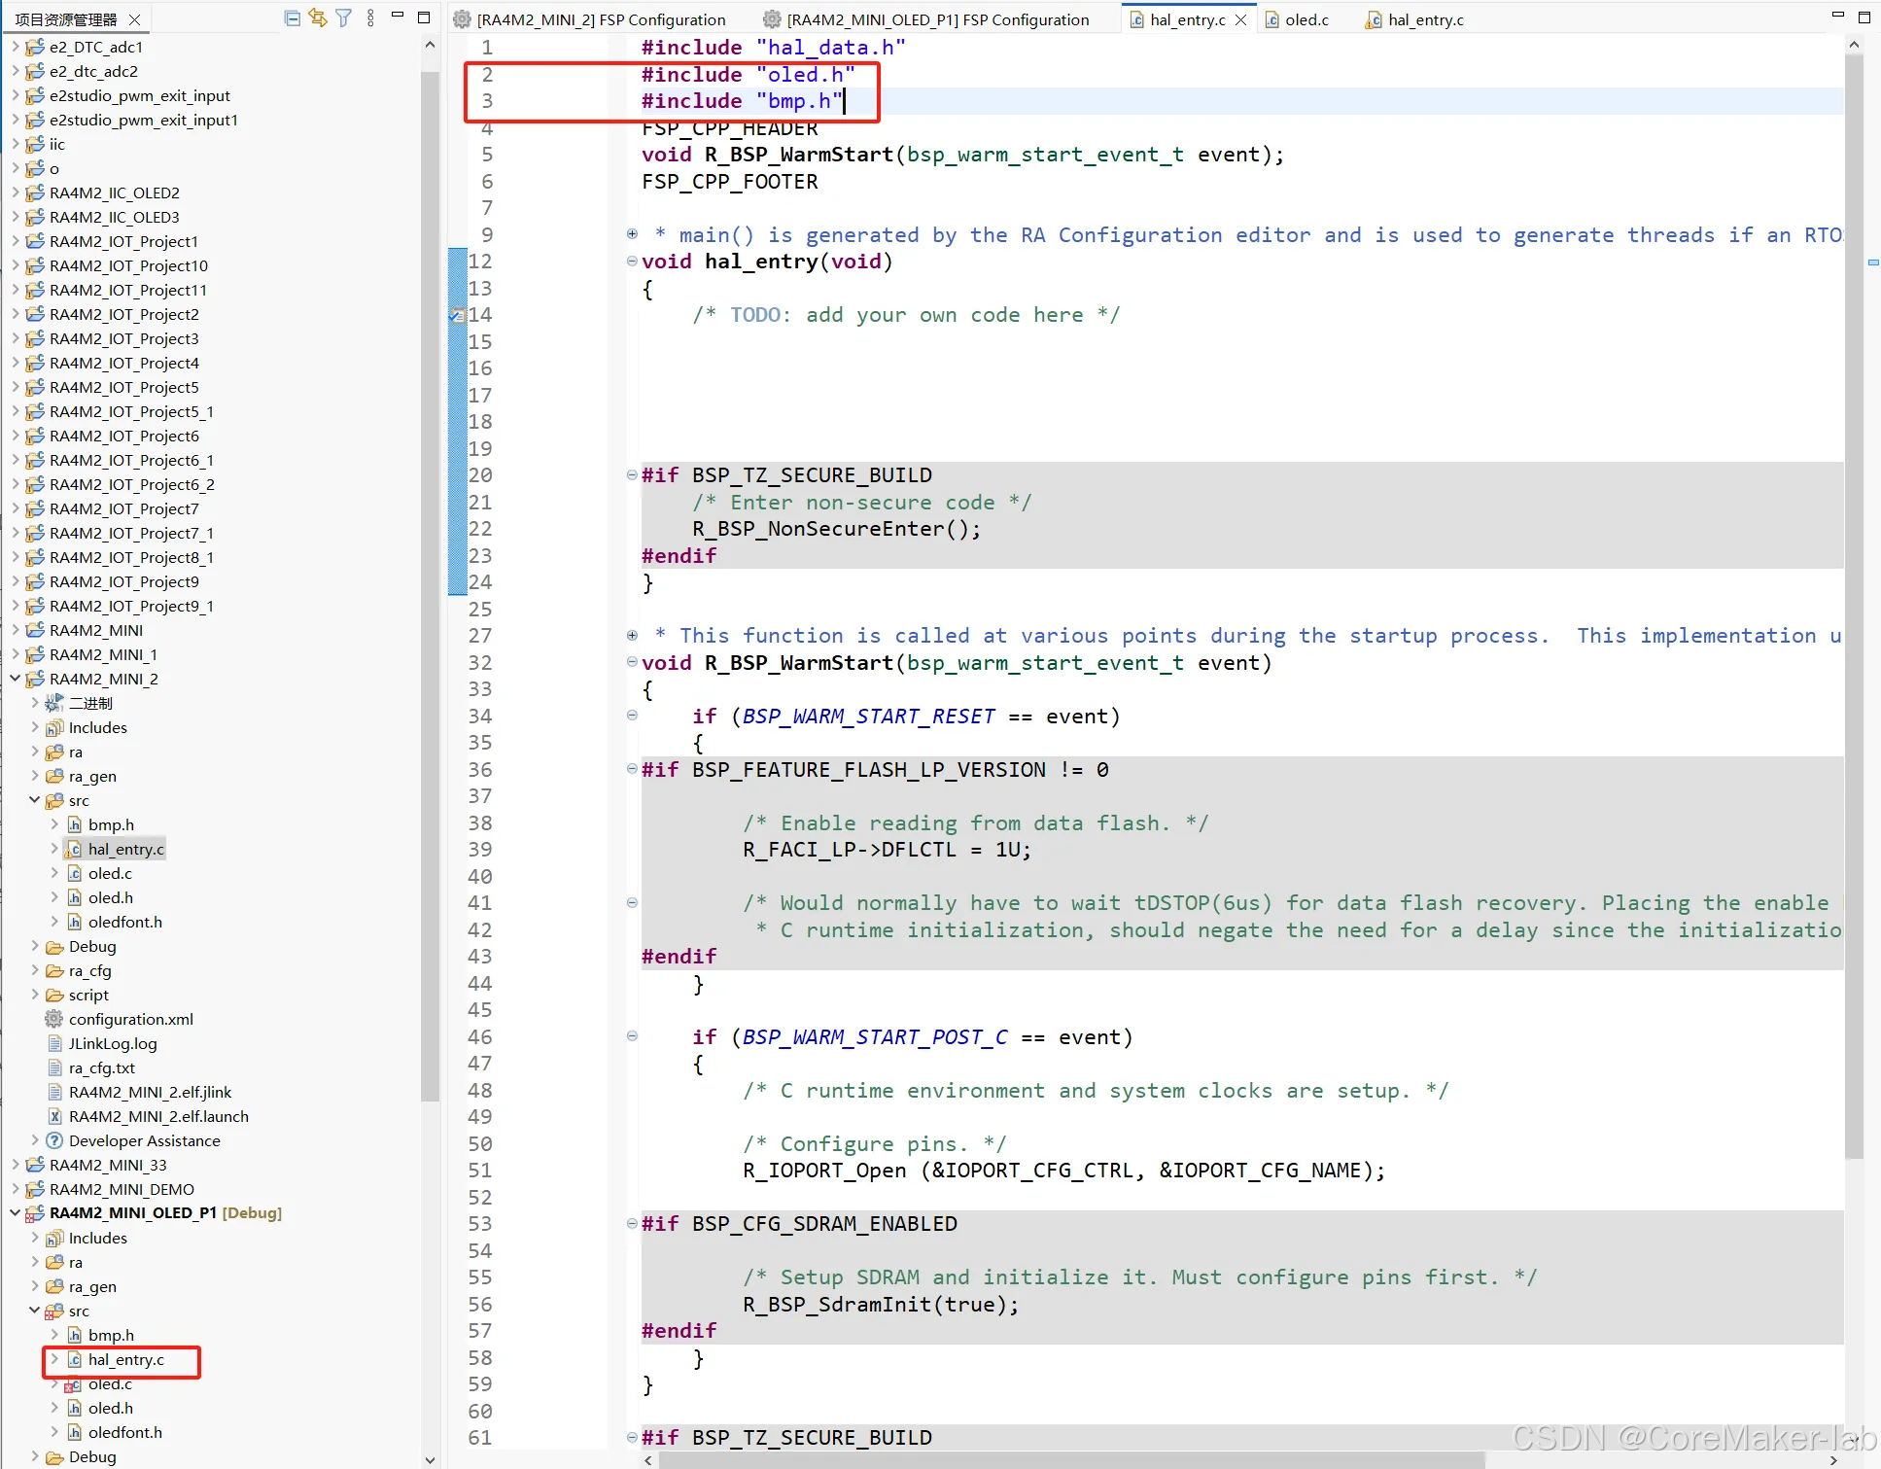The image size is (1881, 1469).
Task: Select the oled.c editor tab
Action: (1296, 19)
